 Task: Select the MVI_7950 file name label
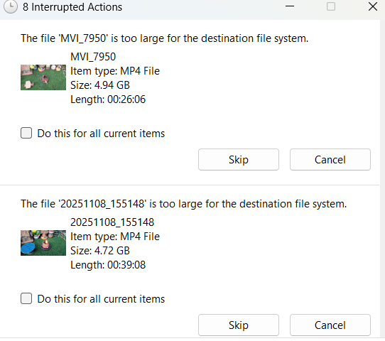tap(93, 57)
